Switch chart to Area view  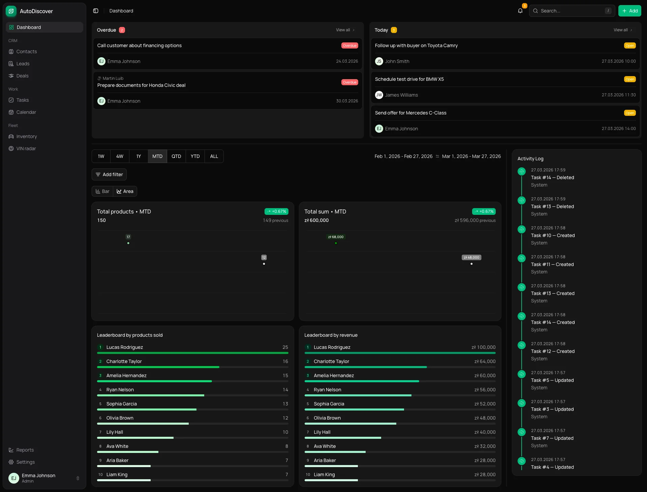125,191
